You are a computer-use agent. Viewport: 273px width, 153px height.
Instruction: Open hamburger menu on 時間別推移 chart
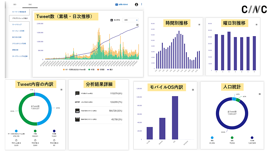pyautogui.click(x=199, y=24)
